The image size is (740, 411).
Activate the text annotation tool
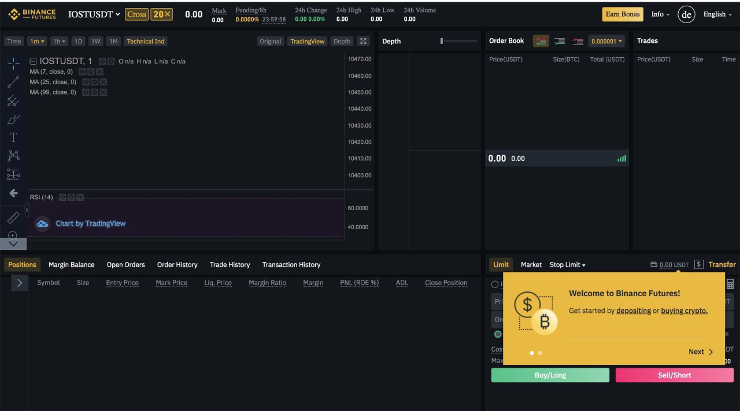click(x=13, y=137)
